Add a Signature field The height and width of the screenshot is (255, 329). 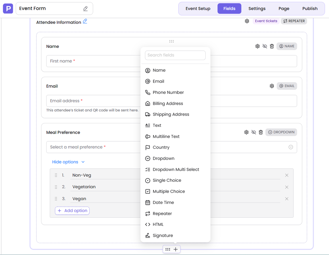click(175, 235)
